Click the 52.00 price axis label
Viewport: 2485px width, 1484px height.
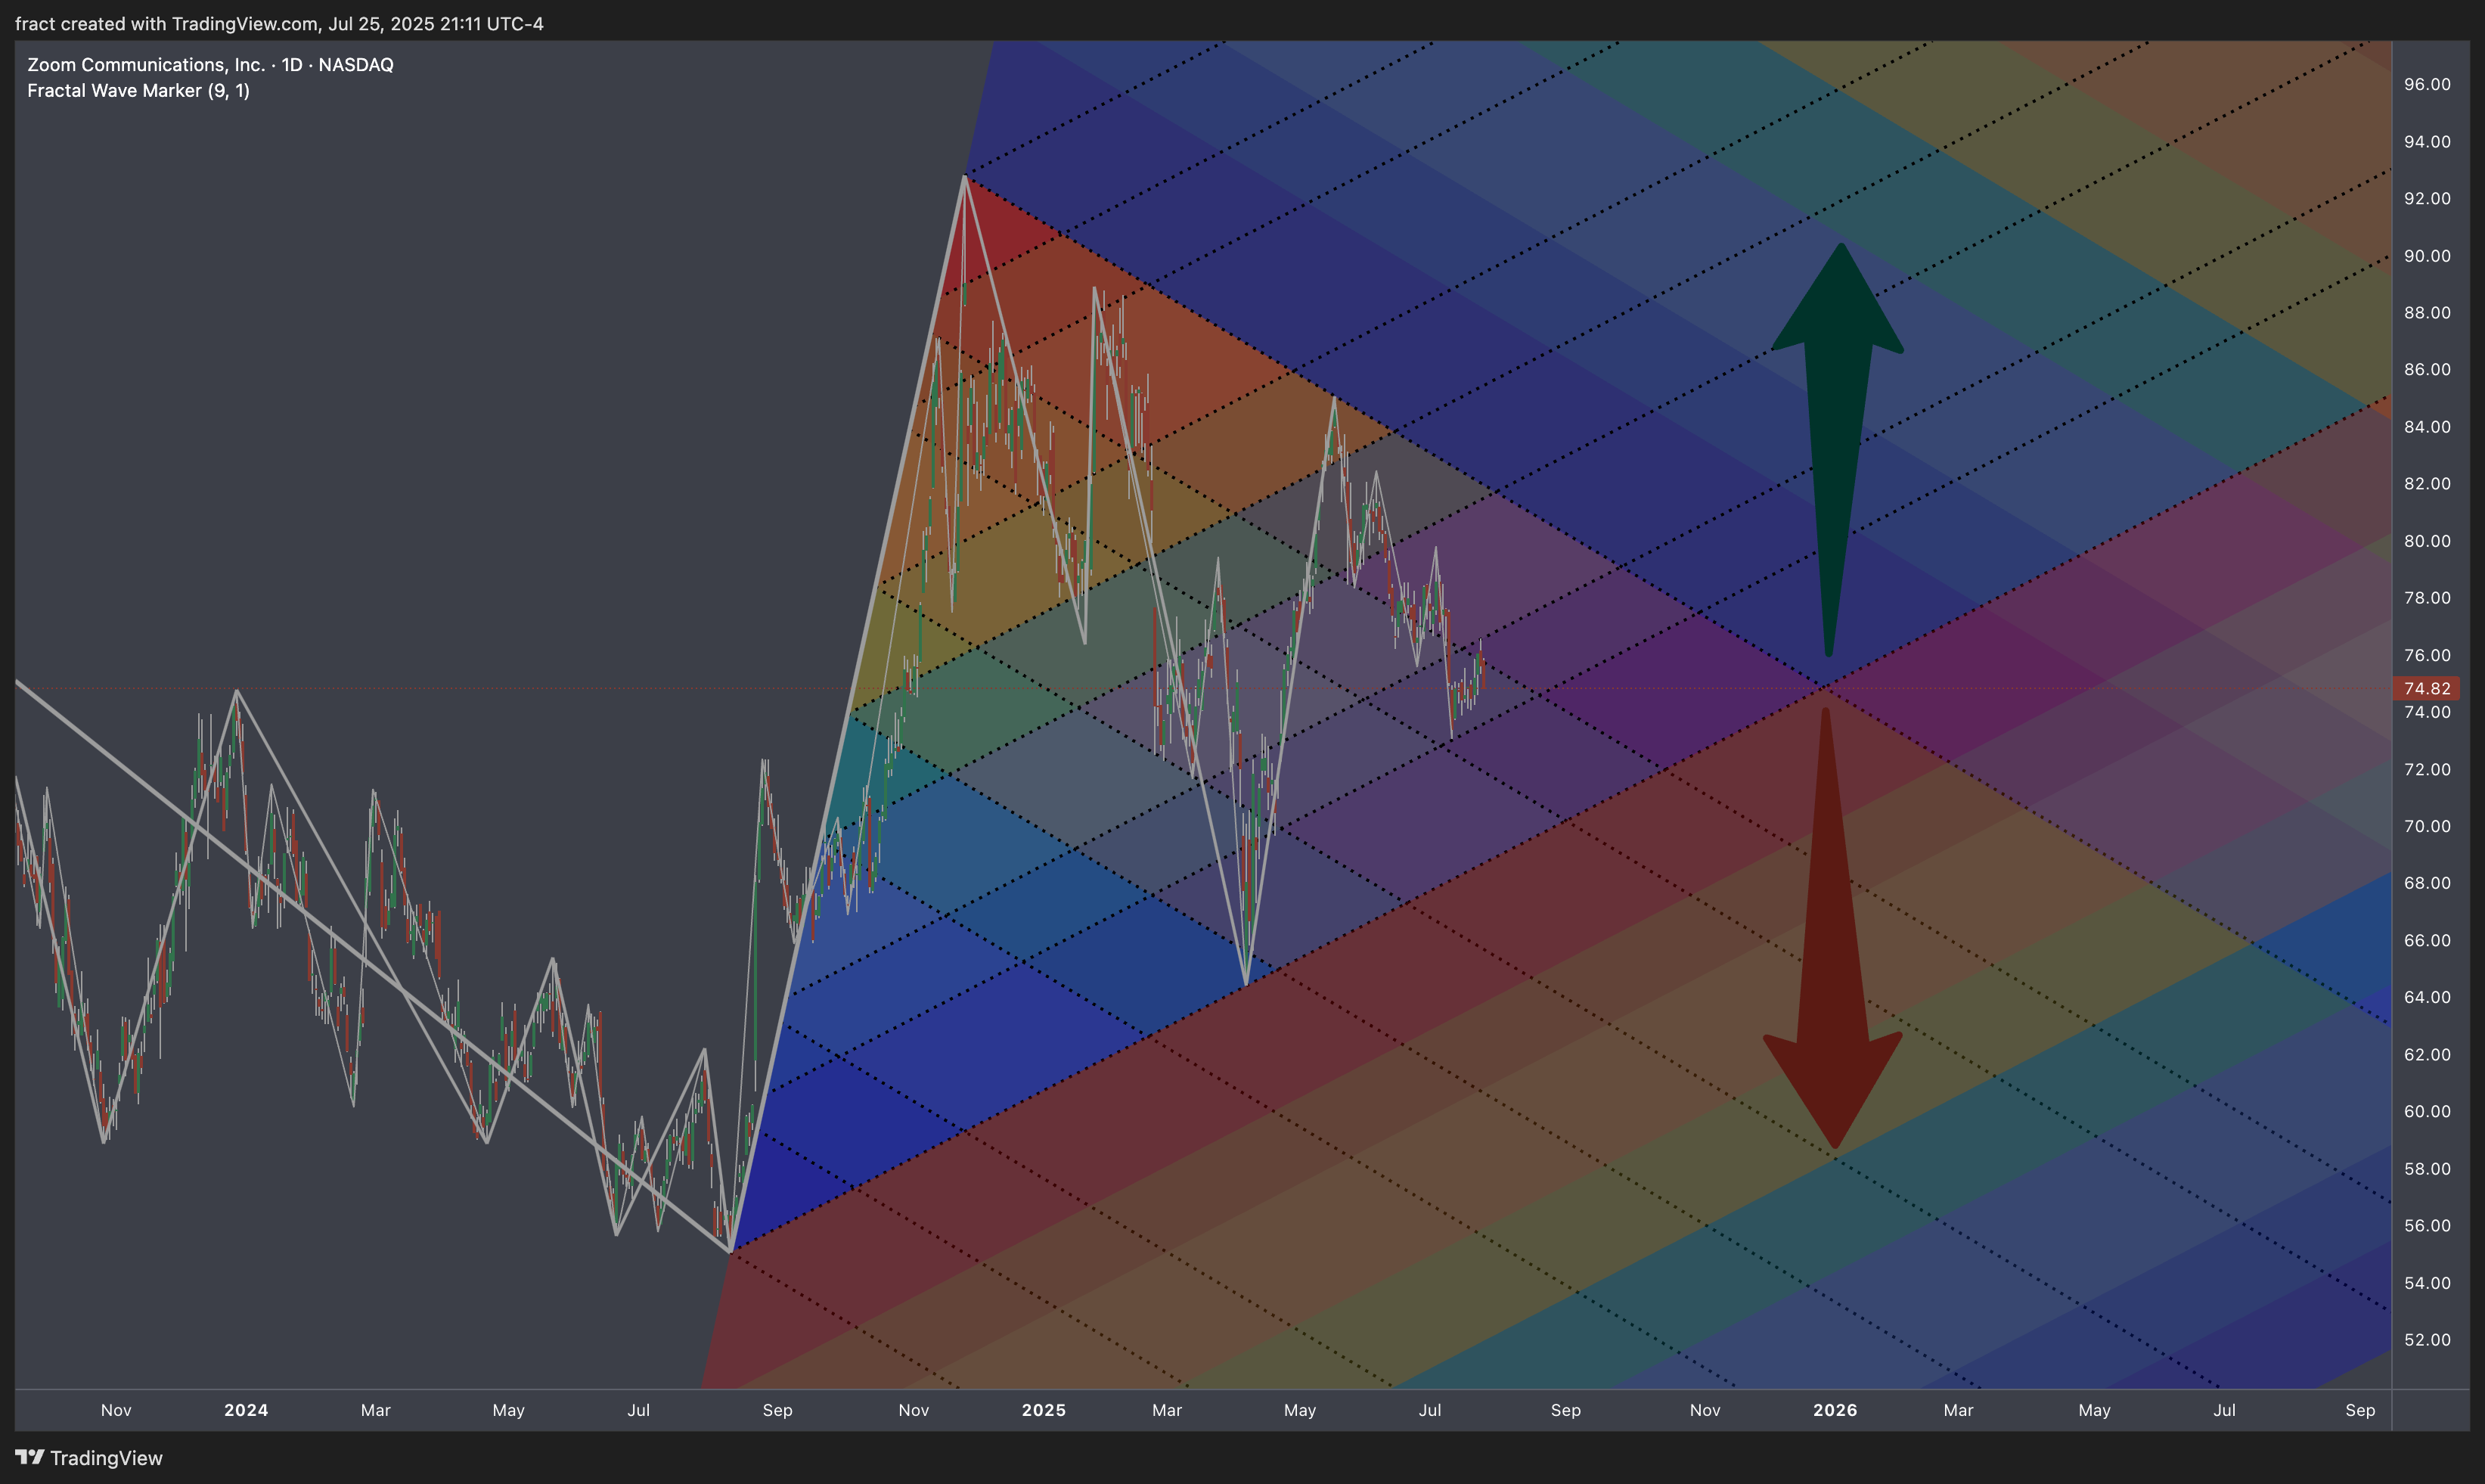(2427, 1340)
